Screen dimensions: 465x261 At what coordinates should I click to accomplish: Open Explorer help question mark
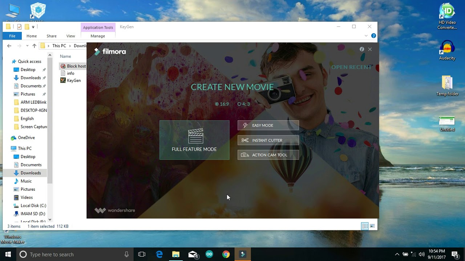373,36
